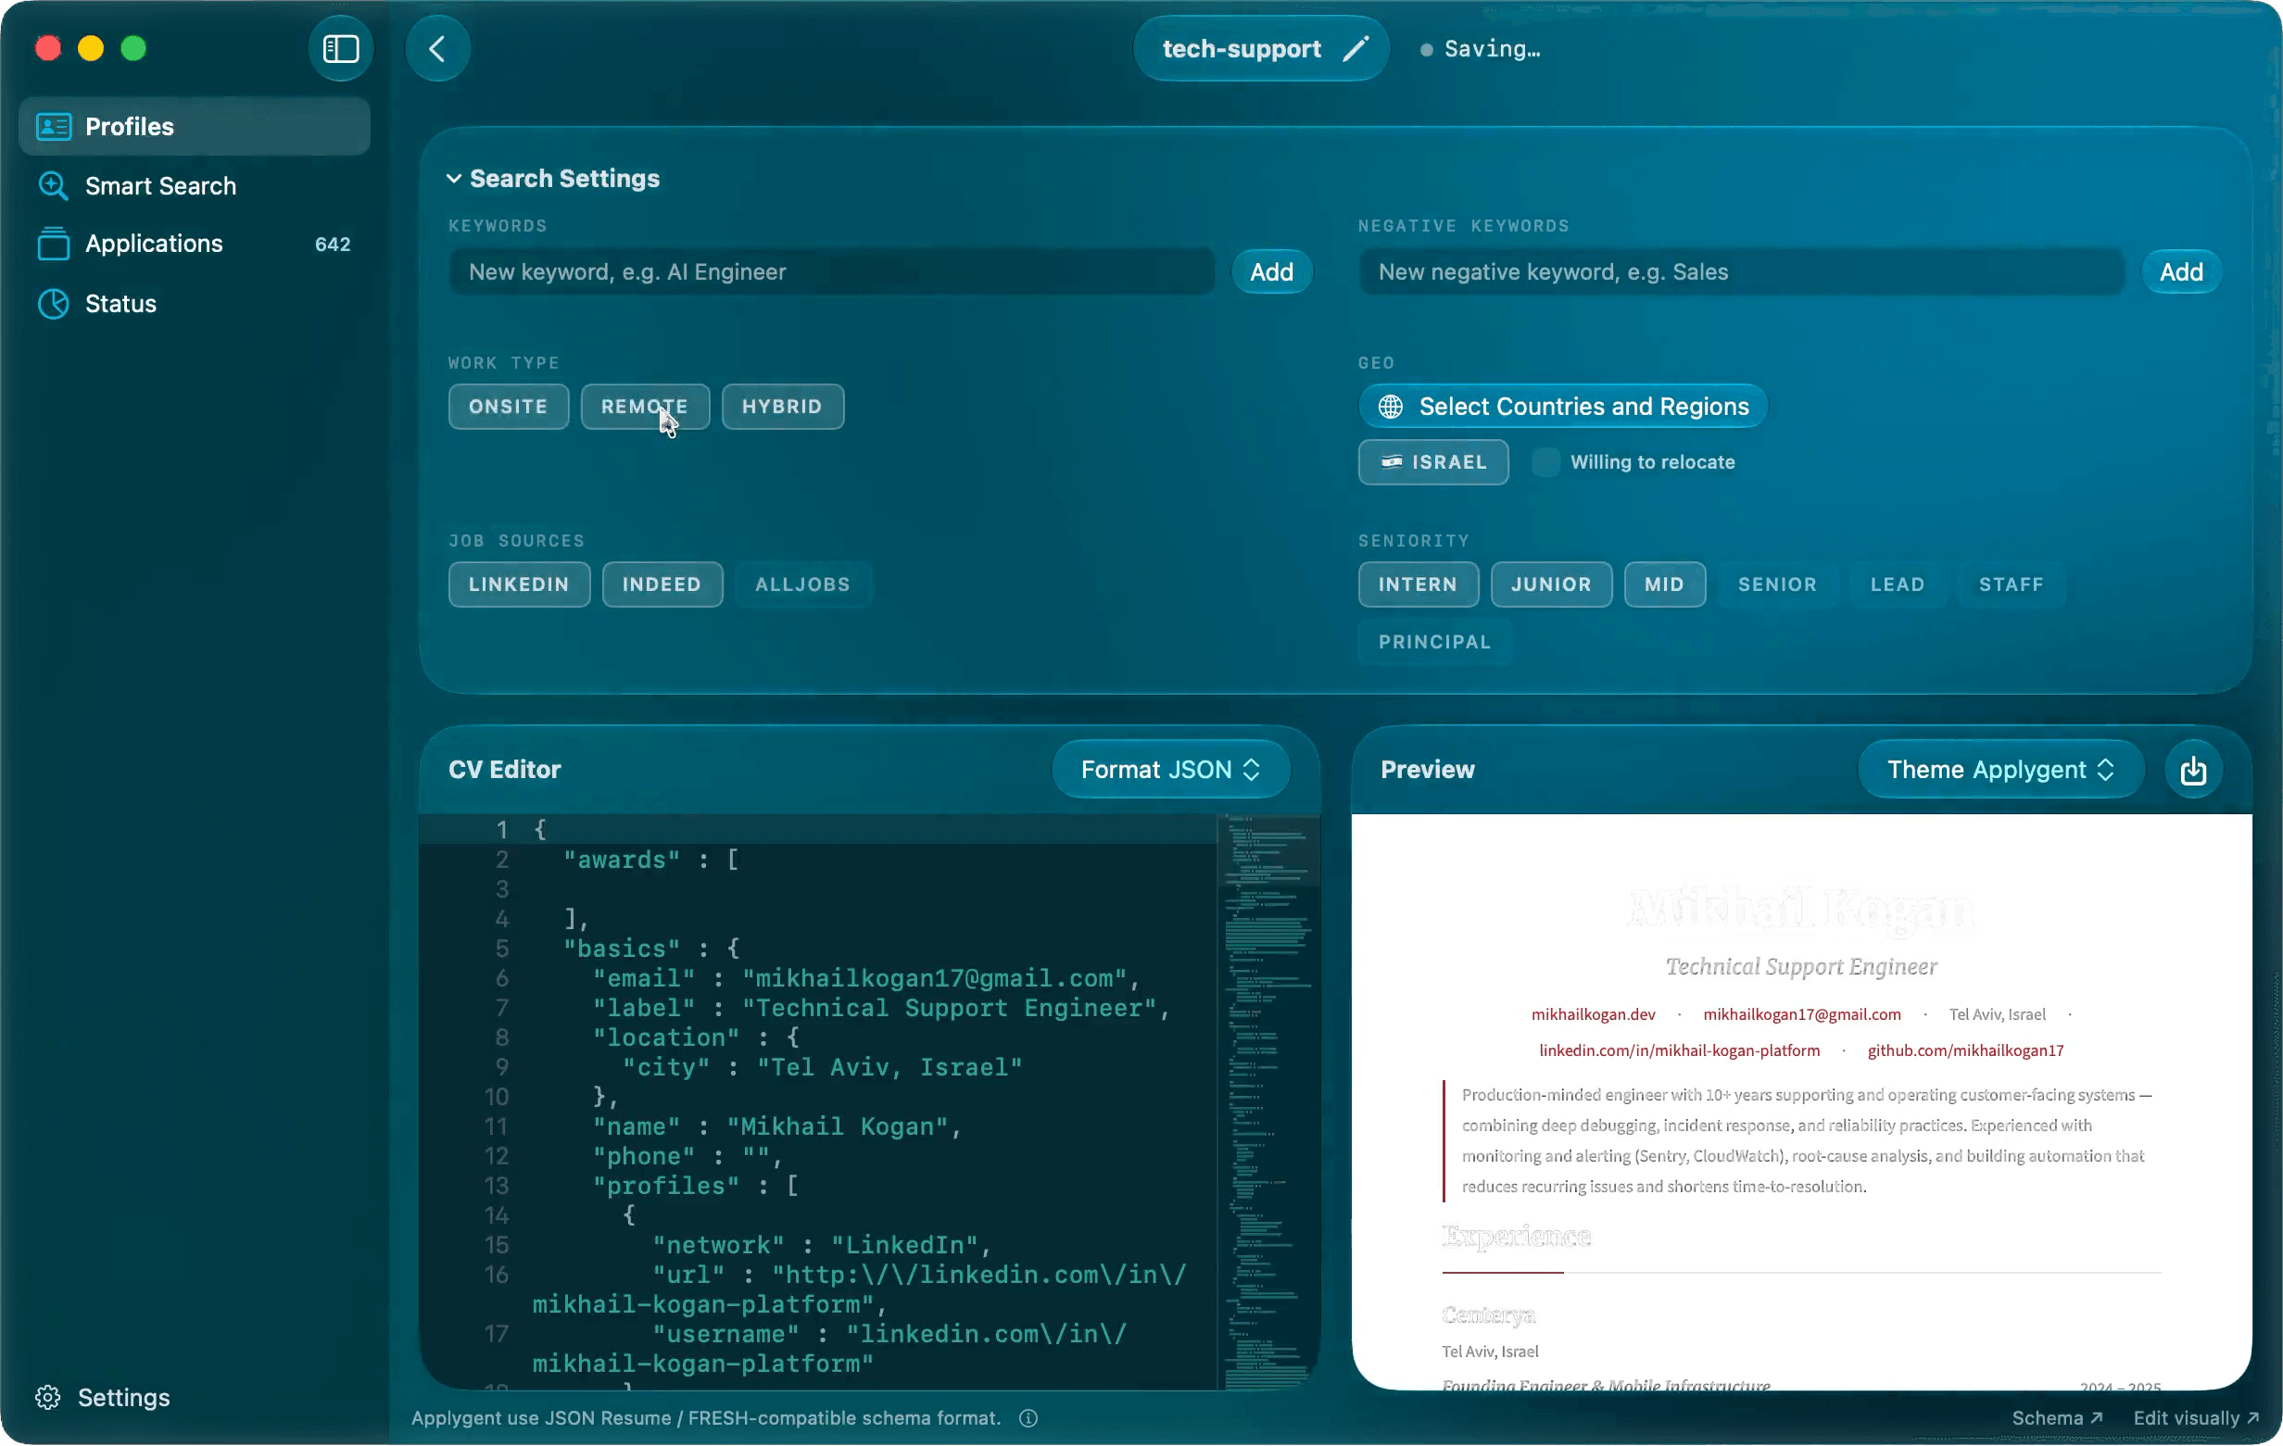Image resolution: width=2283 pixels, height=1446 pixels.
Task: Toggle the HYBRID work type
Action: coord(782,407)
